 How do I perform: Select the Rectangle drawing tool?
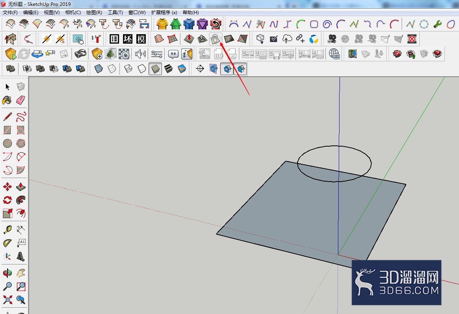[7, 130]
